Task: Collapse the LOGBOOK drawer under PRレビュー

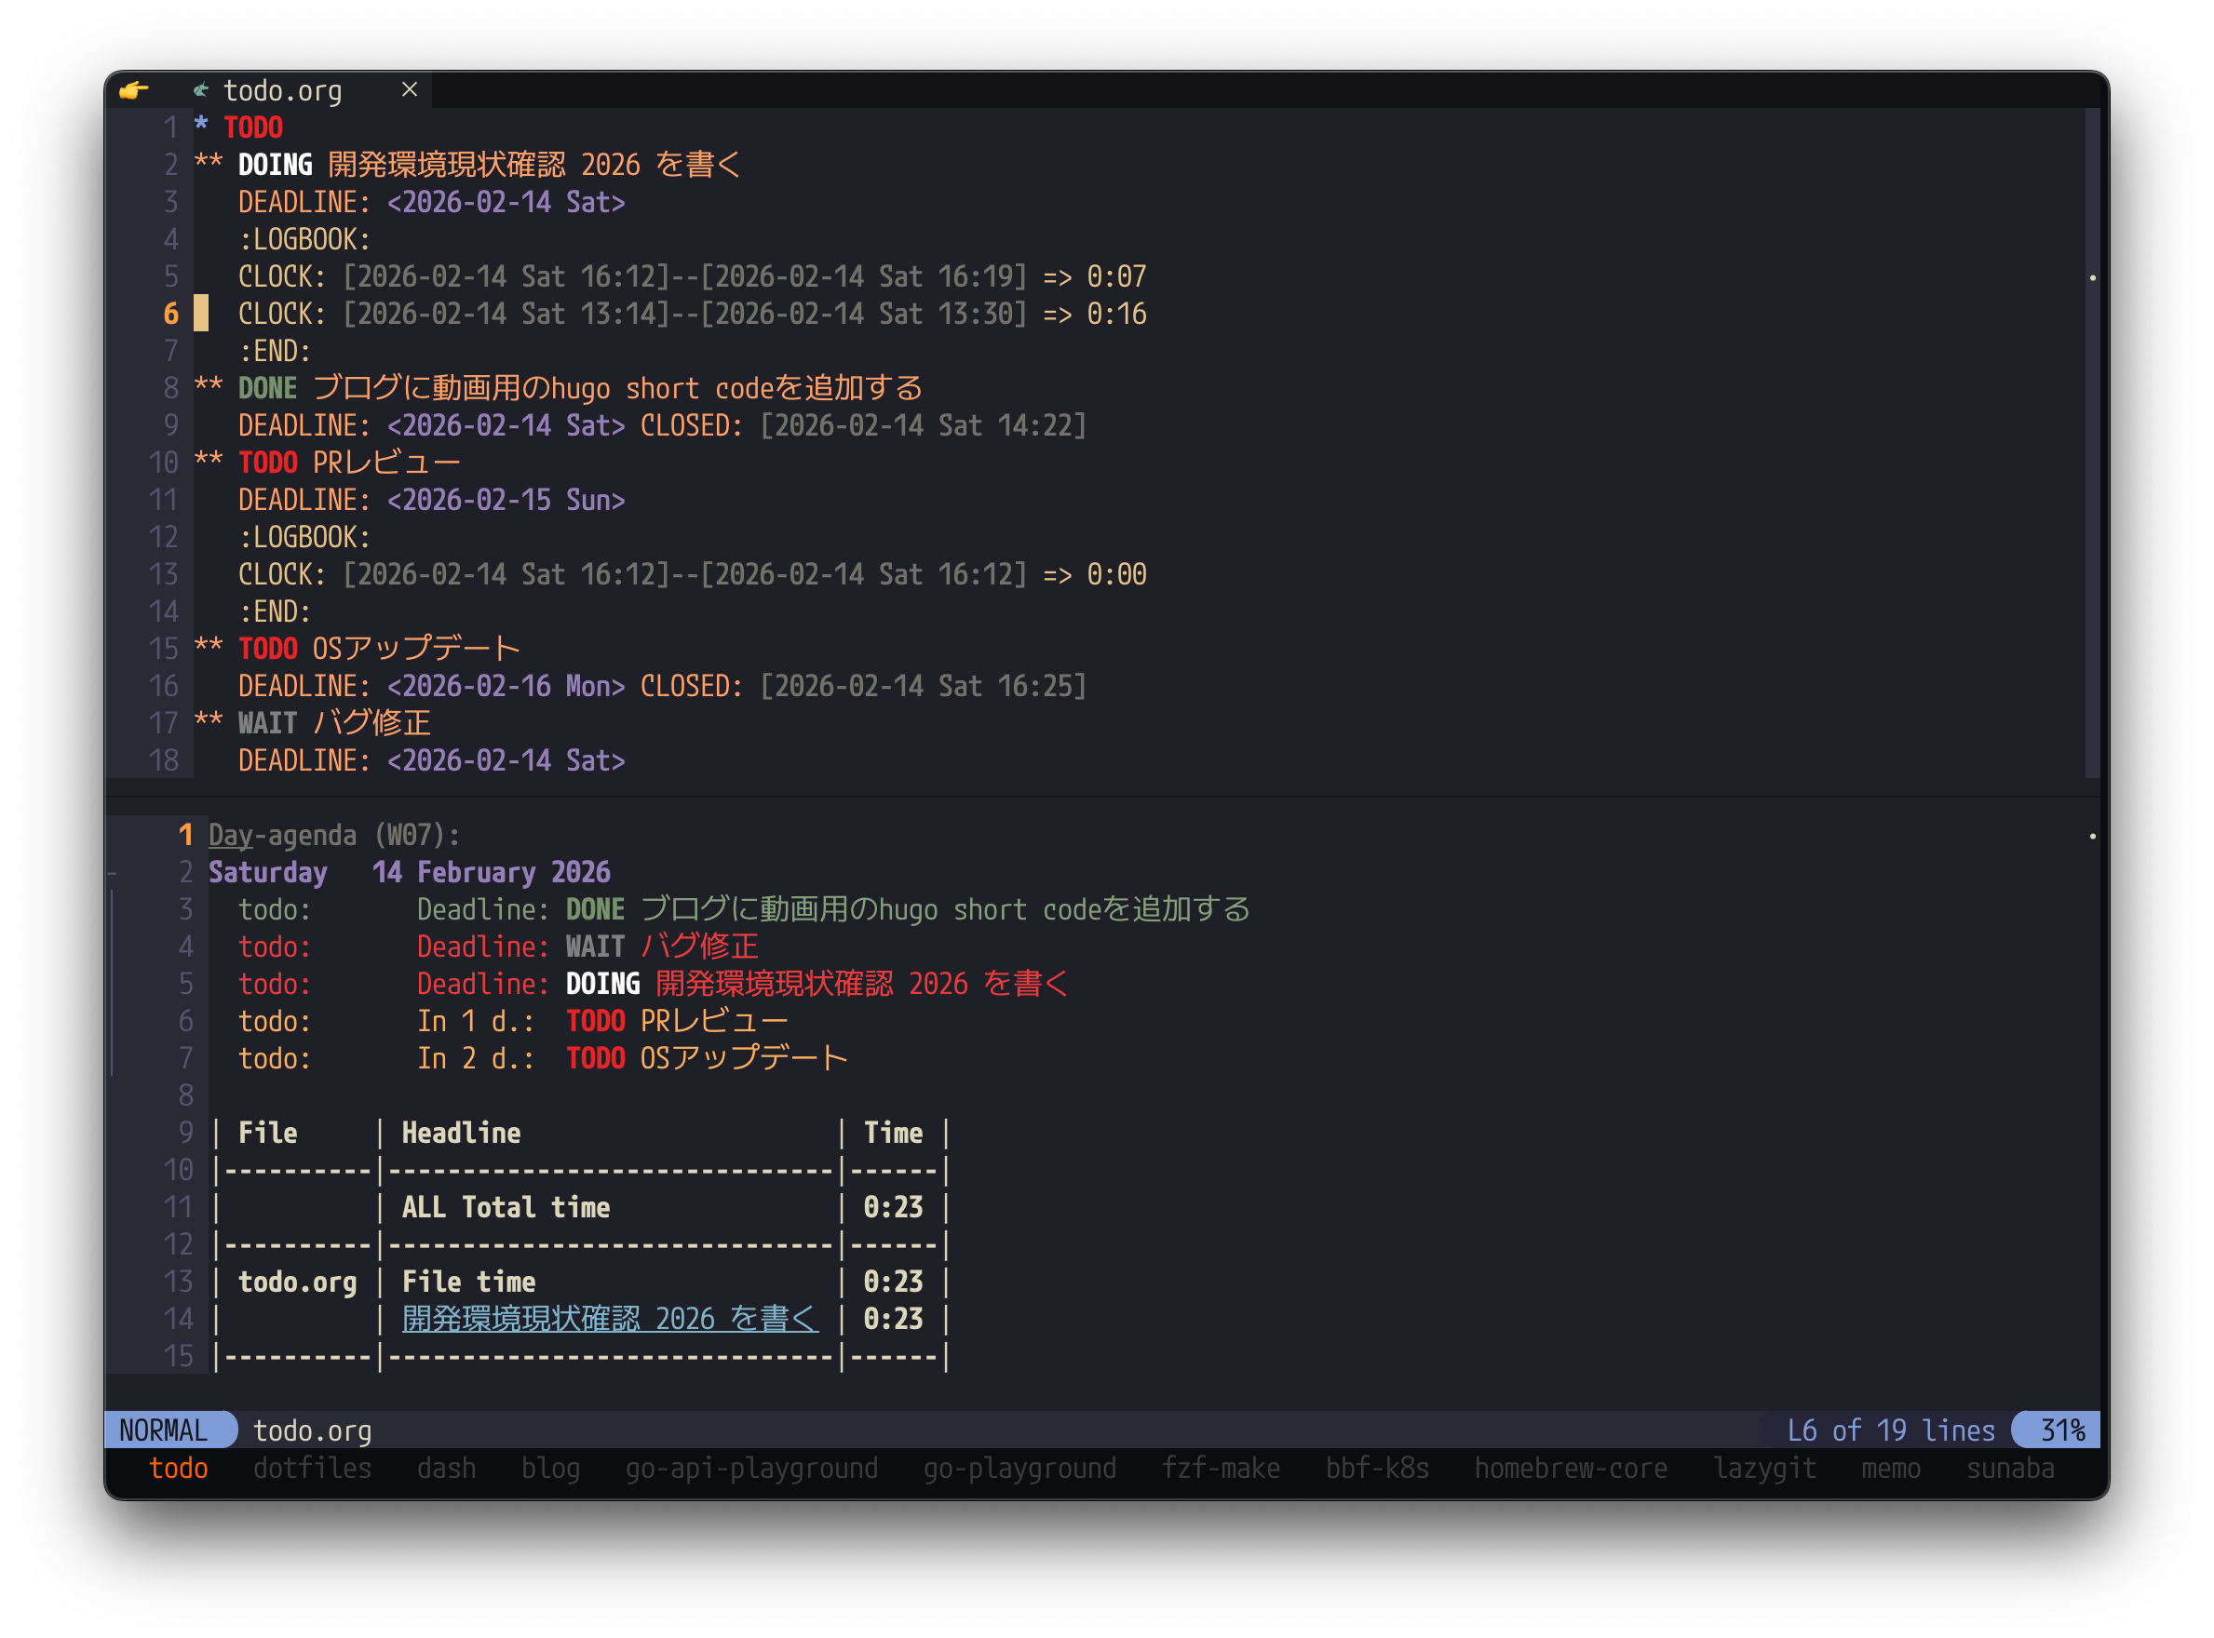Action: [x=304, y=536]
